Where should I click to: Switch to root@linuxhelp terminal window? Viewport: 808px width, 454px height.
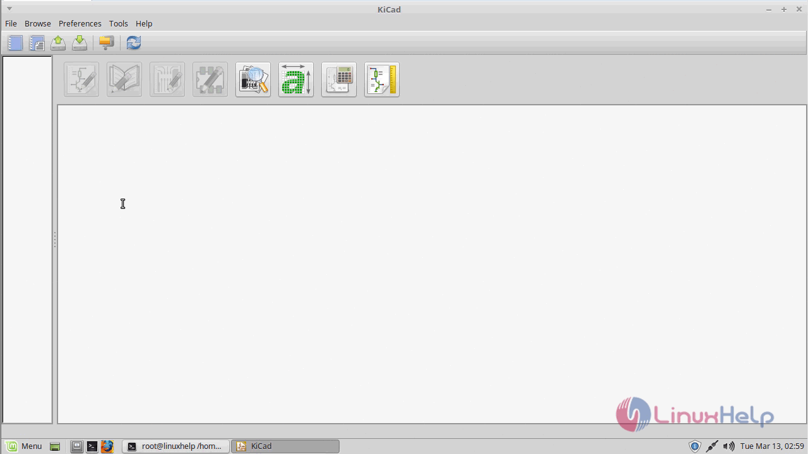(x=175, y=446)
